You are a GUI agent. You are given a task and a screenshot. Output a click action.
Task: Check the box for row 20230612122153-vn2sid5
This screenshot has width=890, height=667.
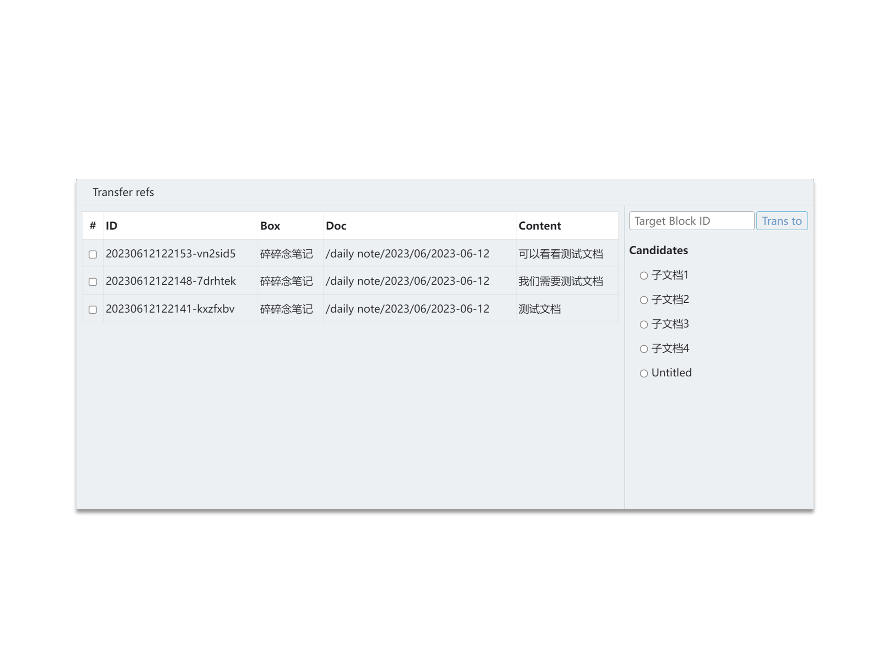(93, 254)
